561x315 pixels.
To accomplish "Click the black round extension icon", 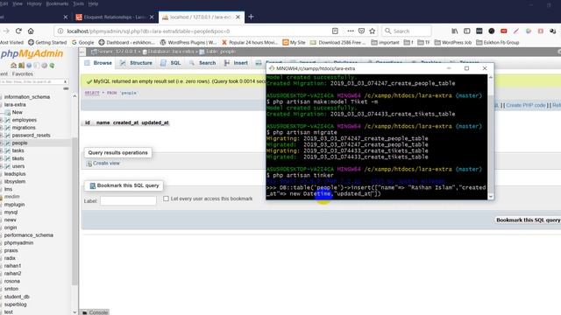I will click(492, 31).
